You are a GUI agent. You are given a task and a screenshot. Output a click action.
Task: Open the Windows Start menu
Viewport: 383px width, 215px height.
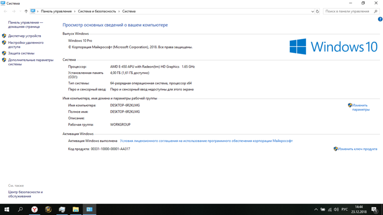(7, 209)
